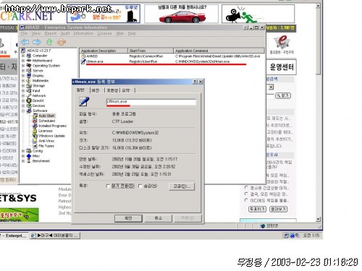Click the ctfmon.exe pen icon in list

[83, 61]
